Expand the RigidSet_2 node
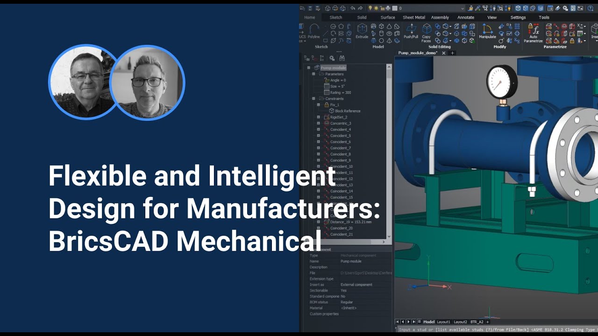Image resolution: width=598 pixels, height=336 pixels. [319, 117]
